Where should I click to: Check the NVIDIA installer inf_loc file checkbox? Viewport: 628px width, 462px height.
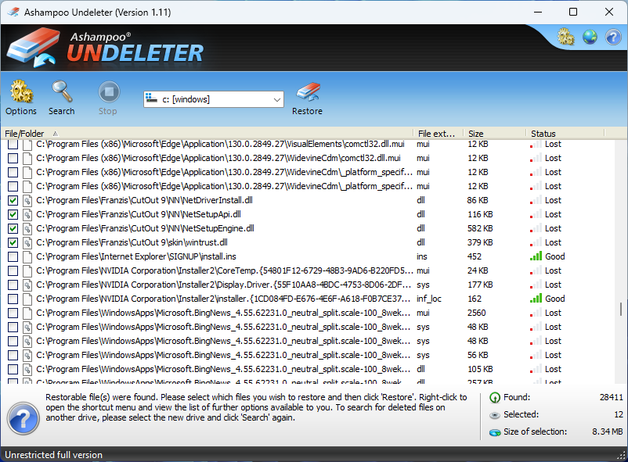pos(13,299)
